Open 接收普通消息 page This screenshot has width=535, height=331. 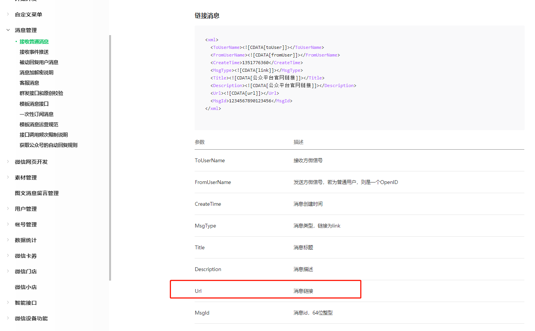[x=34, y=42]
